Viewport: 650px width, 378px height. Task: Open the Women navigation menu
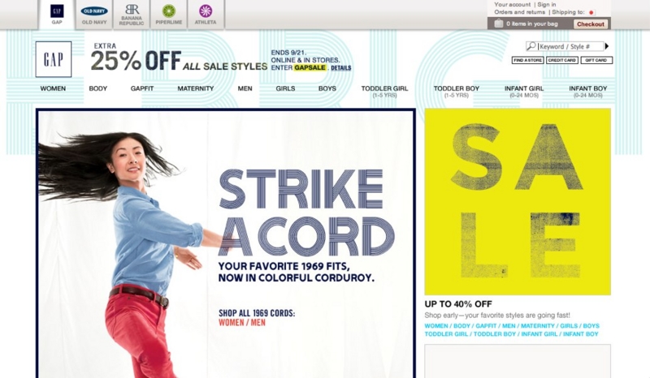pyautogui.click(x=53, y=88)
